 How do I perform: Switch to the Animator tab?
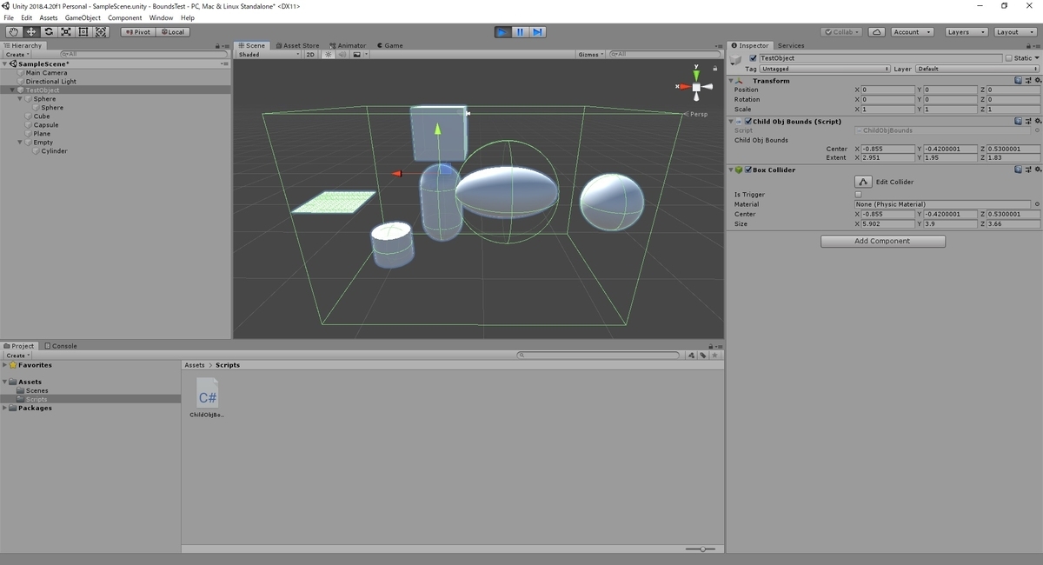pos(348,45)
